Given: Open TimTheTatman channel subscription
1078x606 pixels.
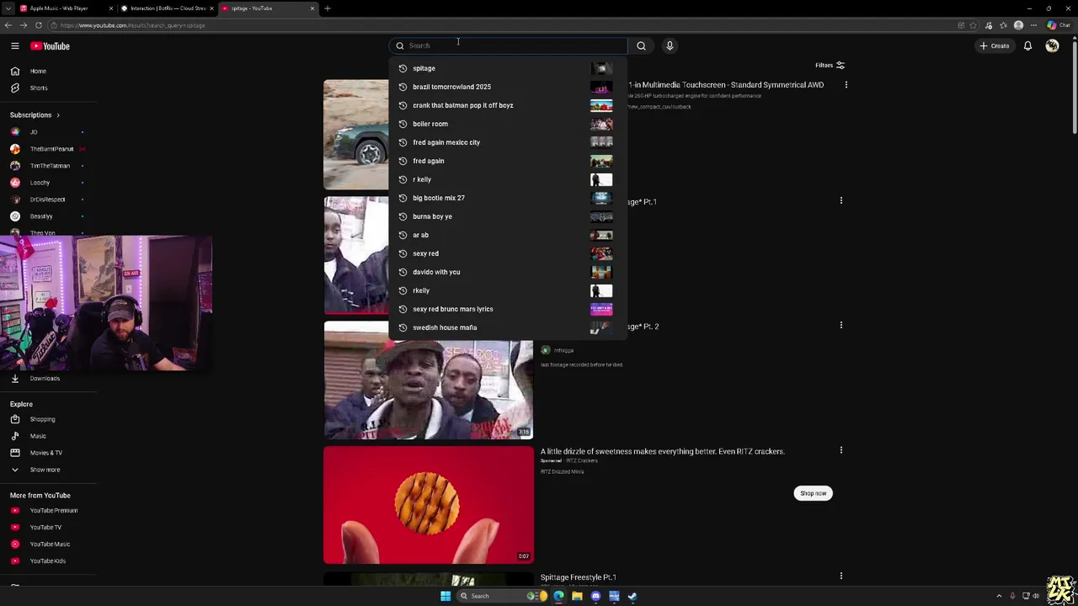Looking at the screenshot, I should (48, 166).
